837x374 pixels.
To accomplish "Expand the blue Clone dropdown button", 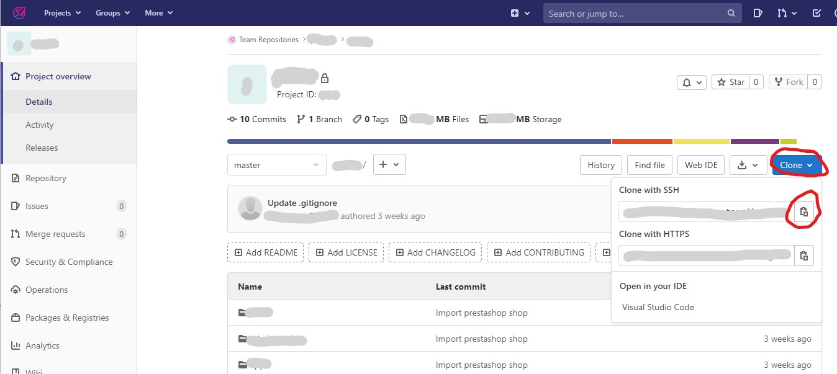I will tap(797, 165).
